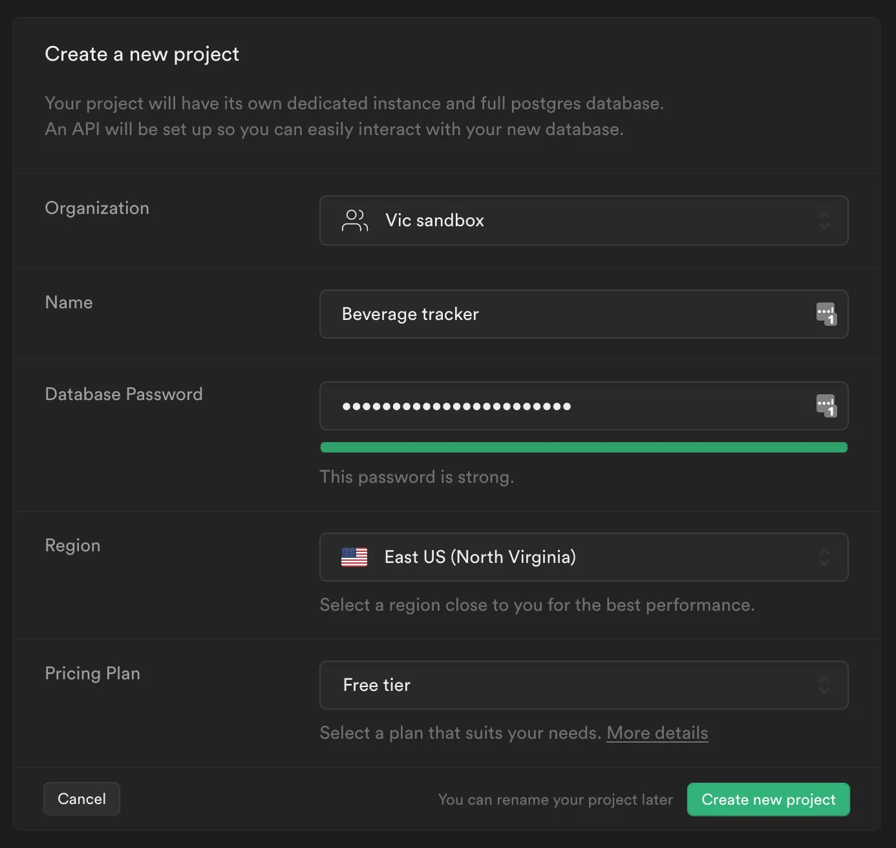896x848 pixels.
Task: Focus the Name field containing Beverage tracker
Action: tap(569, 314)
